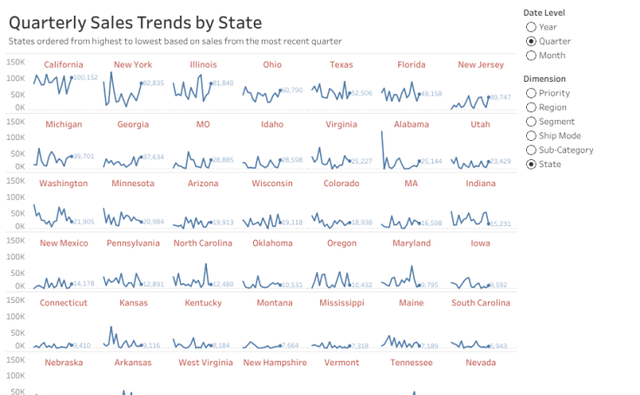
Task: Select Ship Mode as the dimension
Action: [530, 136]
